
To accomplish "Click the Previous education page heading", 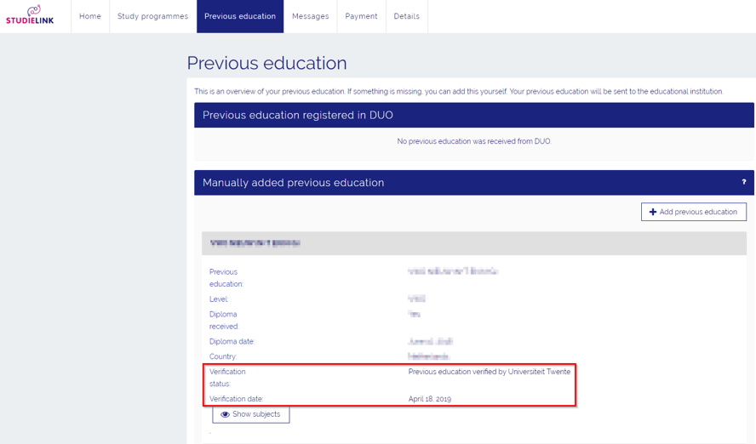I will click(x=266, y=63).
